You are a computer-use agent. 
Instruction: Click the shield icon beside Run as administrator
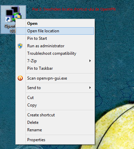[x=20, y=46]
